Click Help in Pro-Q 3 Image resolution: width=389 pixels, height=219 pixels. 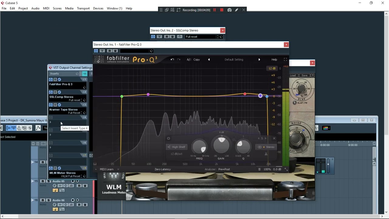[x=274, y=60]
